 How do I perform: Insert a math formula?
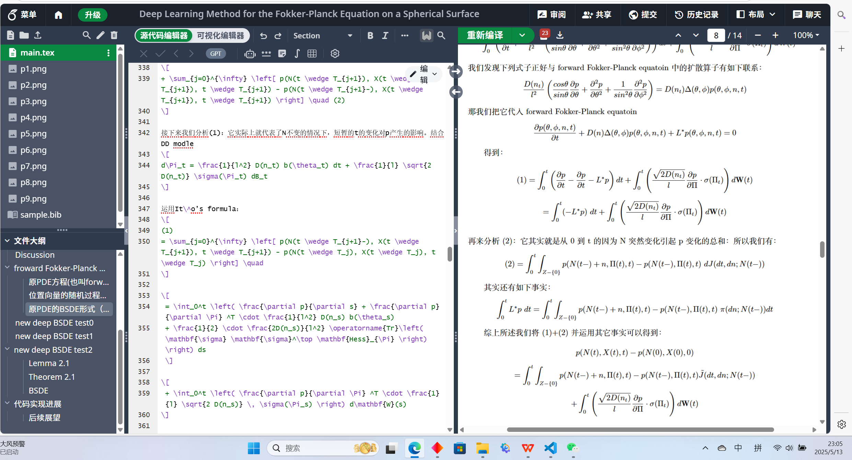point(297,53)
